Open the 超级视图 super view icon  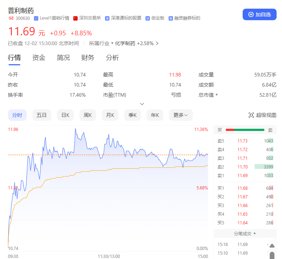coord(251,115)
